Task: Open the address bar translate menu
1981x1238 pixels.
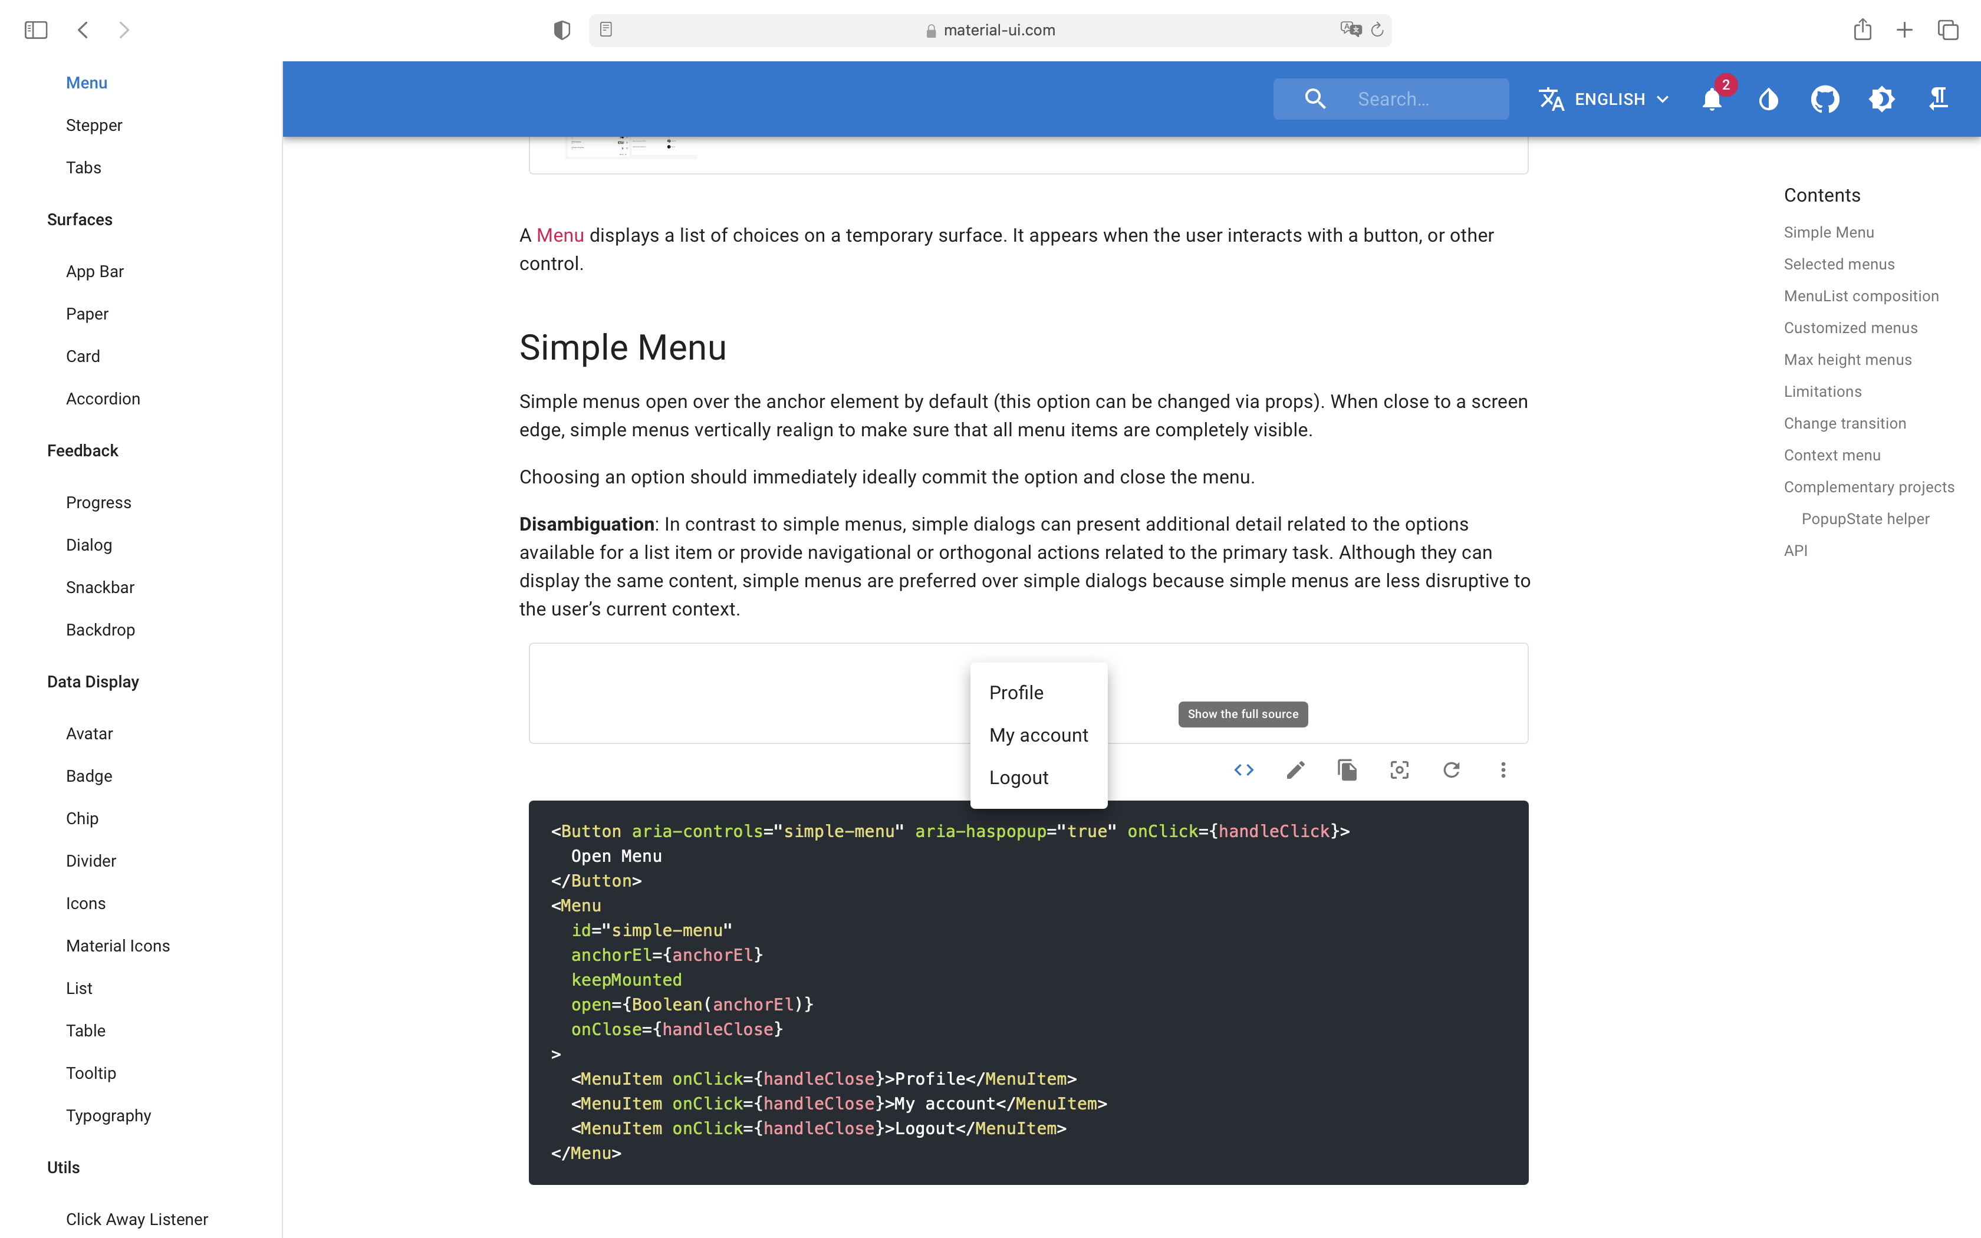Action: [x=1350, y=29]
